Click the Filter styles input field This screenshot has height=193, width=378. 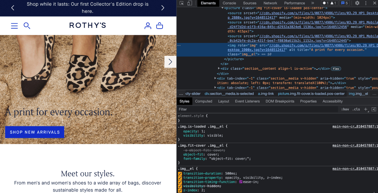pos(258,109)
